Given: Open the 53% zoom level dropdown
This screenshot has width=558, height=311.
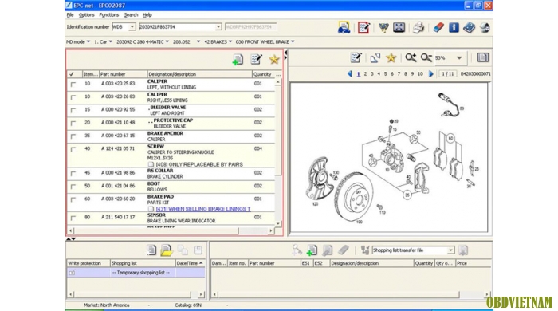Looking at the screenshot, I should coord(459,57).
